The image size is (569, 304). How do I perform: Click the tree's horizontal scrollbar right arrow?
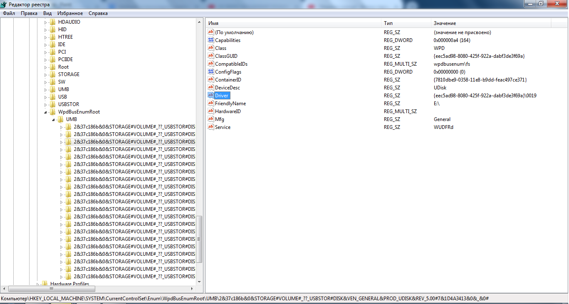[x=192, y=289]
